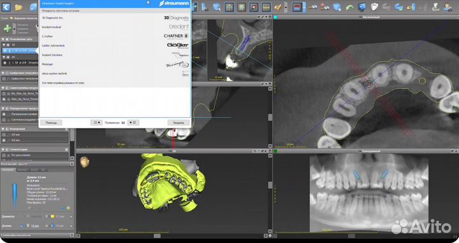This screenshot has width=459, height=243.
Task: Click the help button in dialog
Action: point(51,123)
